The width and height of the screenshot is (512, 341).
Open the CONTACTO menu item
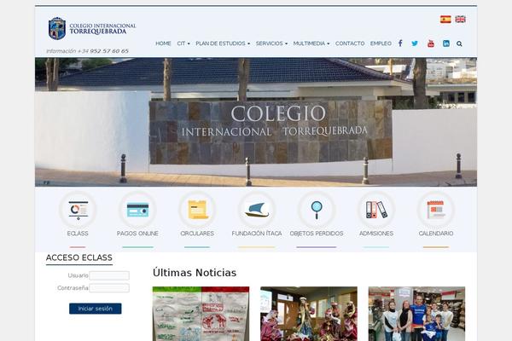pyautogui.click(x=350, y=43)
